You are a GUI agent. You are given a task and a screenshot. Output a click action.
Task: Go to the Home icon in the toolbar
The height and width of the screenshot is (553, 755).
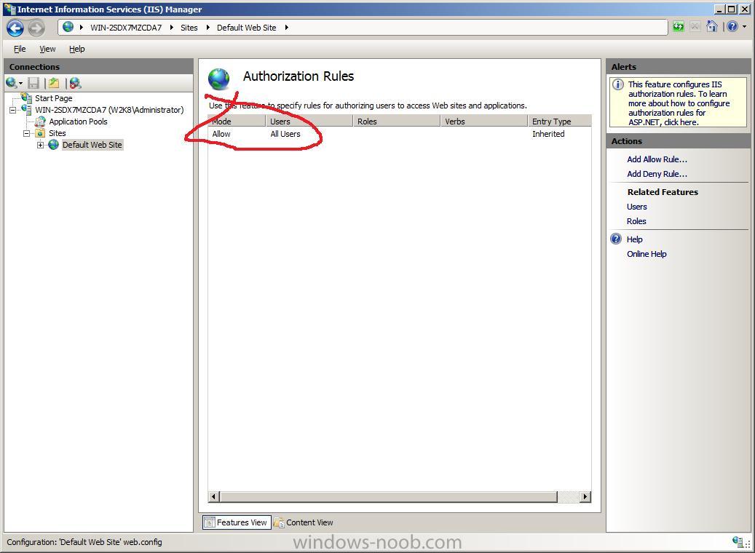point(711,26)
